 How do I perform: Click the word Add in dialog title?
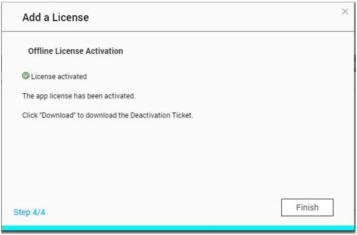click(32, 17)
